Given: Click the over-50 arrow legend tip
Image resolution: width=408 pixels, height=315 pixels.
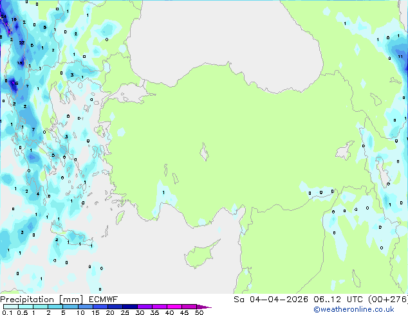Looking at the screenshot, I should [204, 307].
